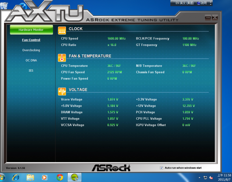Minimize the AXTU utility window
This screenshot has width=232, height=182.
point(208,18)
